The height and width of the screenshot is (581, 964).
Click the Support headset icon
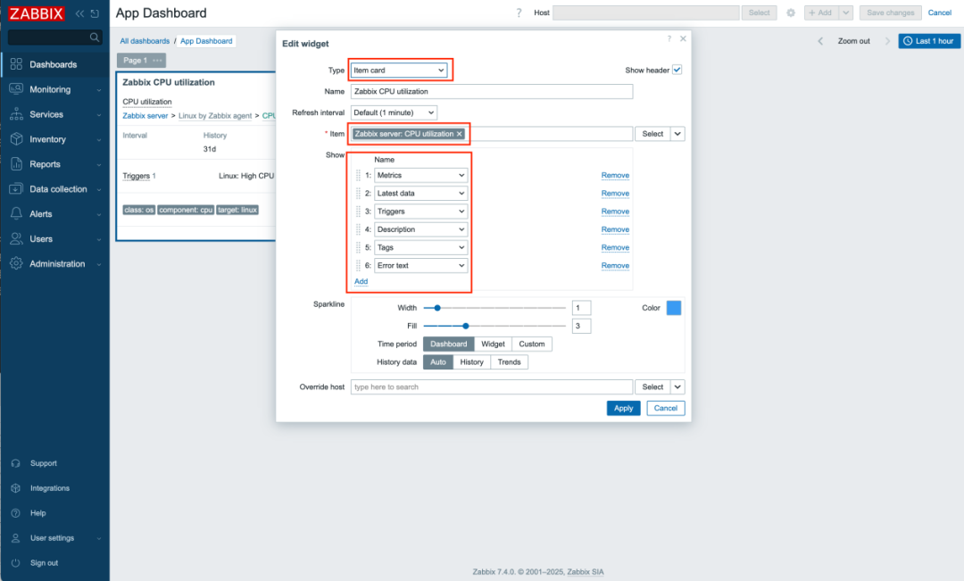point(16,463)
